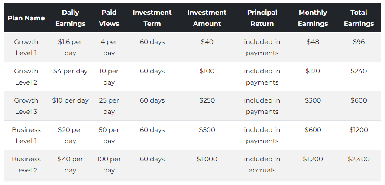Click the Plan Name column header
The height and width of the screenshot is (185, 385).
pyautogui.click(x=26, y=18)
